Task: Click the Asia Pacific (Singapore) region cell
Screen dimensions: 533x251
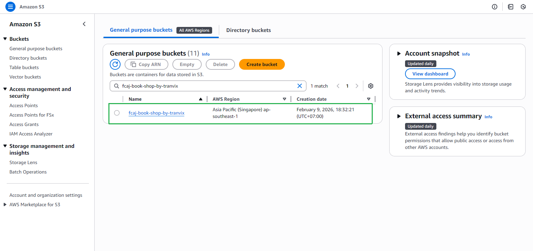Action: pos(242,113)
